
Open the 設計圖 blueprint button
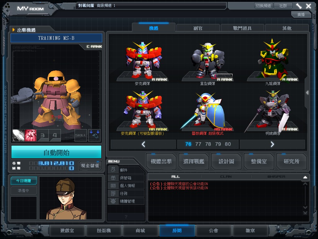pos(226,162)
